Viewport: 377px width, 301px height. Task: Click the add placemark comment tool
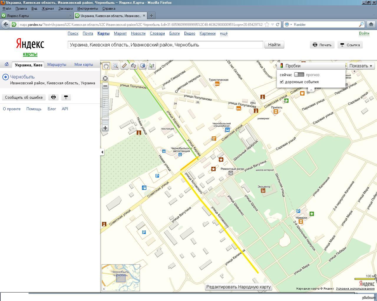[x=142, y=66]
